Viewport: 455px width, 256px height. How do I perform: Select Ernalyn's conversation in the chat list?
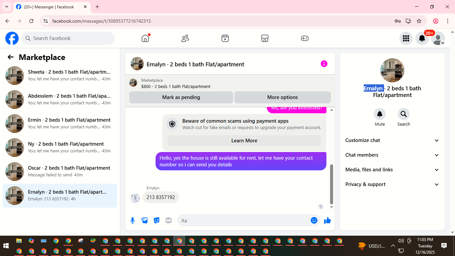click(60, 196)
